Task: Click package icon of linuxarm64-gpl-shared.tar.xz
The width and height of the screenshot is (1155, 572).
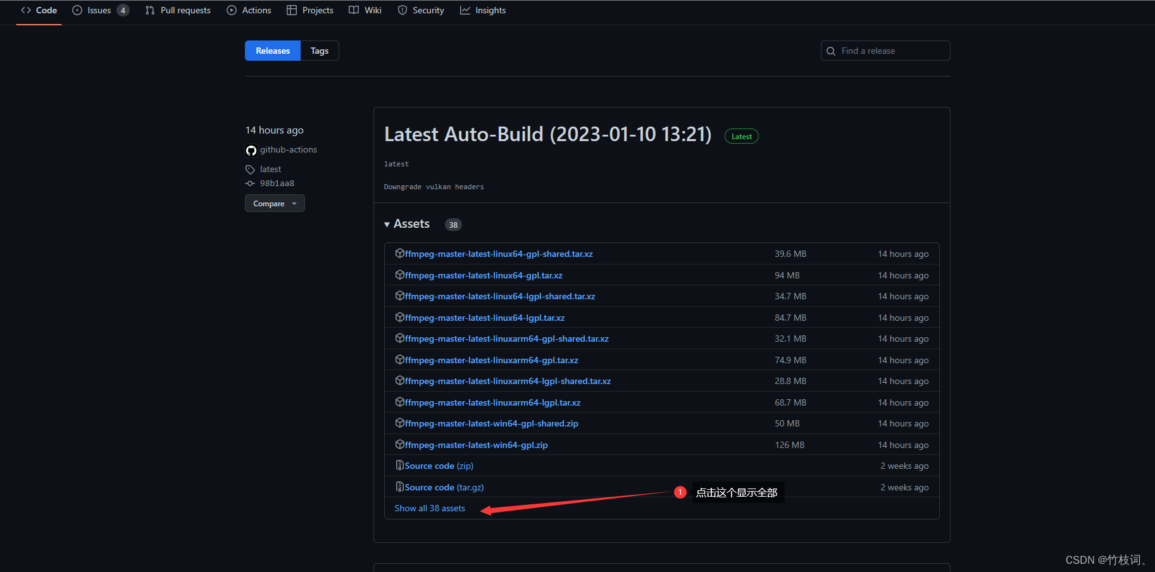Action: pyautogui.click(x=400, y=338)
